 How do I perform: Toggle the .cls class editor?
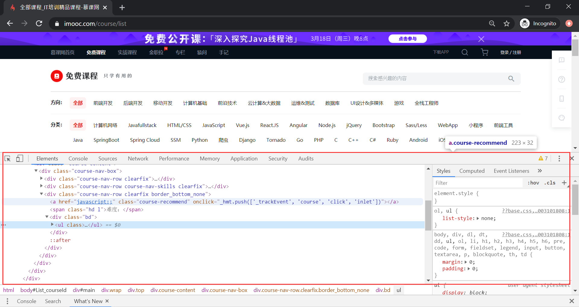(550, 183)
